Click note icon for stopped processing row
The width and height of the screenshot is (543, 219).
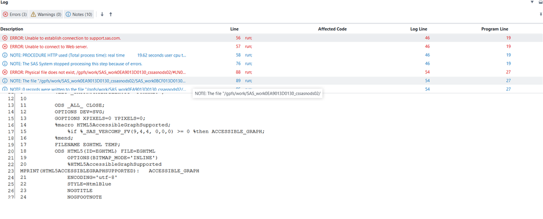tap(5, 64)
